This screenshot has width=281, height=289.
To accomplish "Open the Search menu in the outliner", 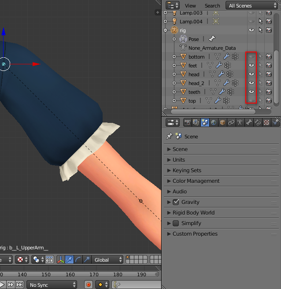I will point(212,6).
